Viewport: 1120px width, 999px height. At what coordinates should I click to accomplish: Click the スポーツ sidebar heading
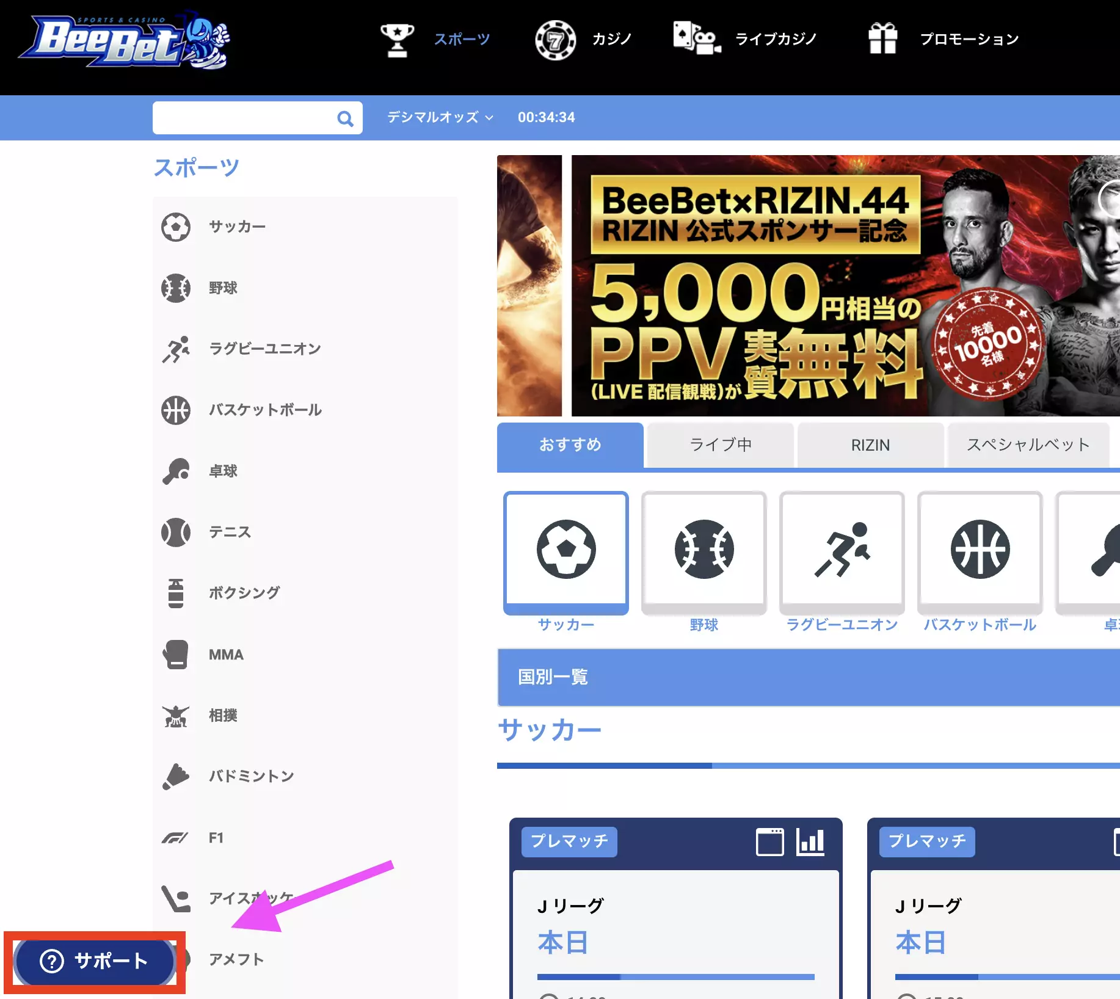pyautogui.click(x=196, y=167)
